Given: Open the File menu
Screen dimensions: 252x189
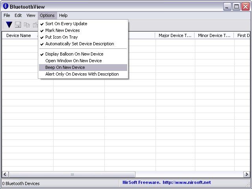Looking at the screenshot, I should (7, 15).
